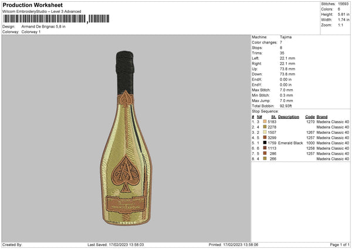Viewport: 352px width, 249px height.
Task: Click the brown swatch beside 1113
Action: point(265,148)
